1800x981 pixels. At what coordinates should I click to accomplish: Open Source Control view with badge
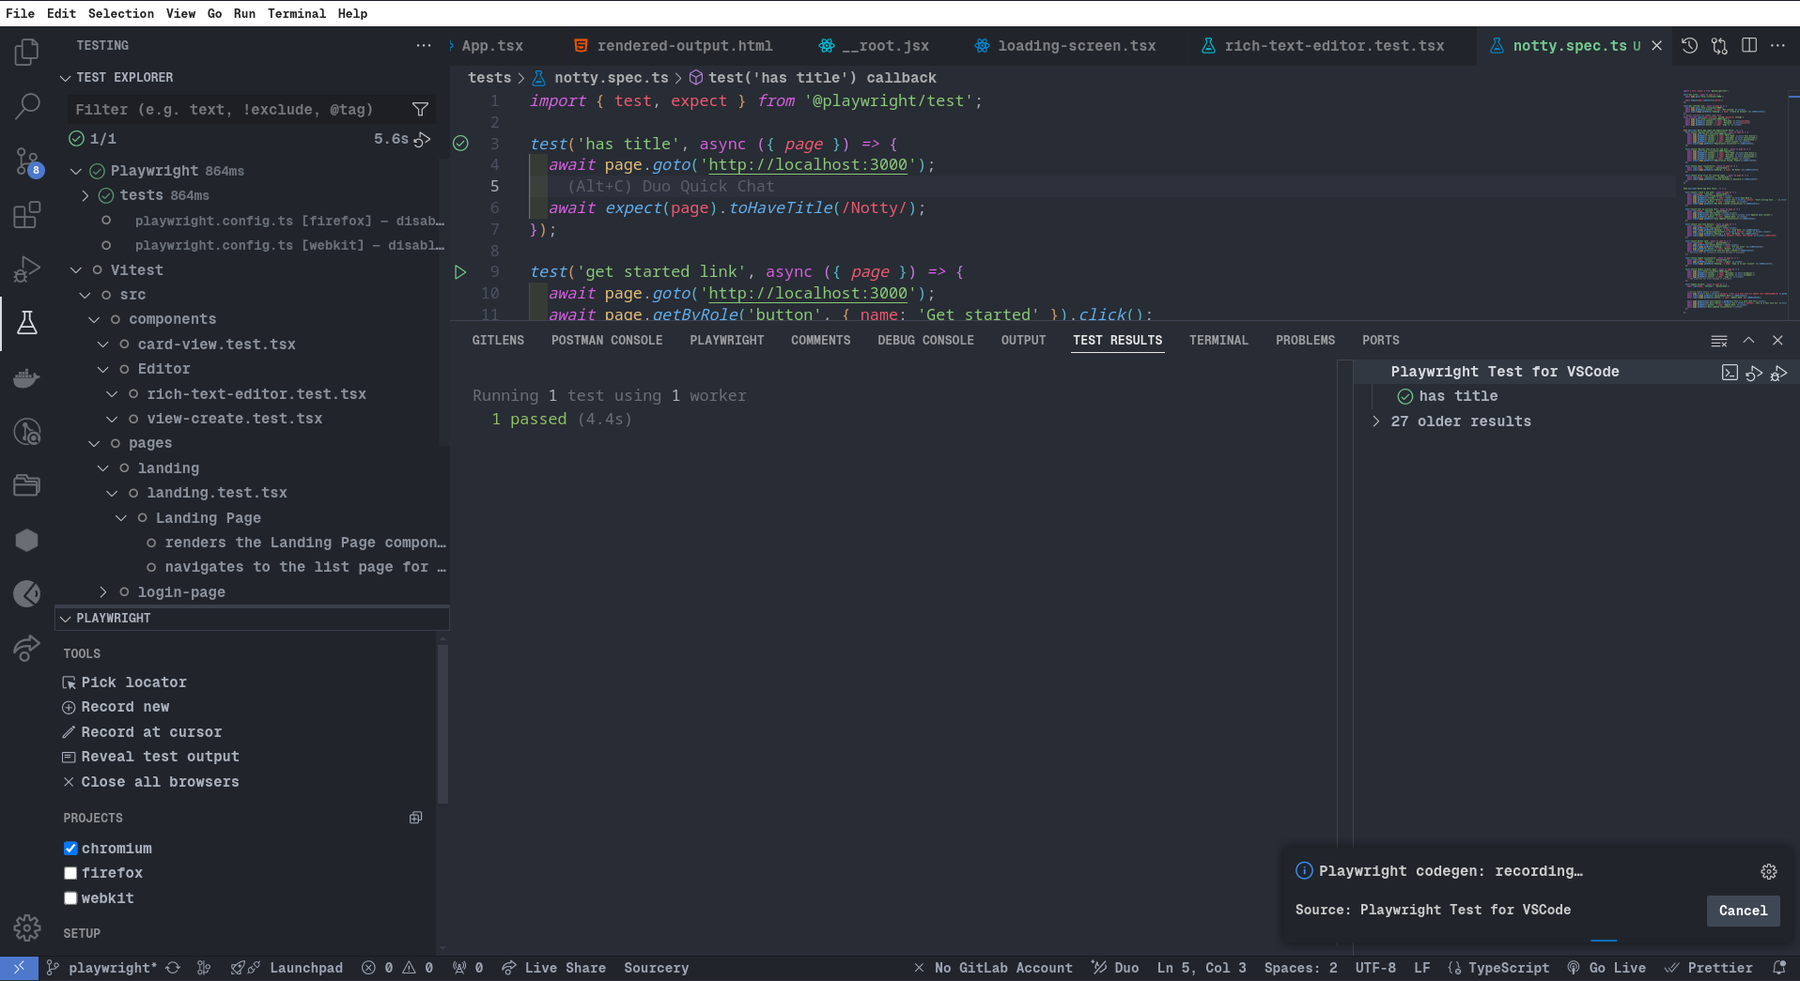click(27, 161)
